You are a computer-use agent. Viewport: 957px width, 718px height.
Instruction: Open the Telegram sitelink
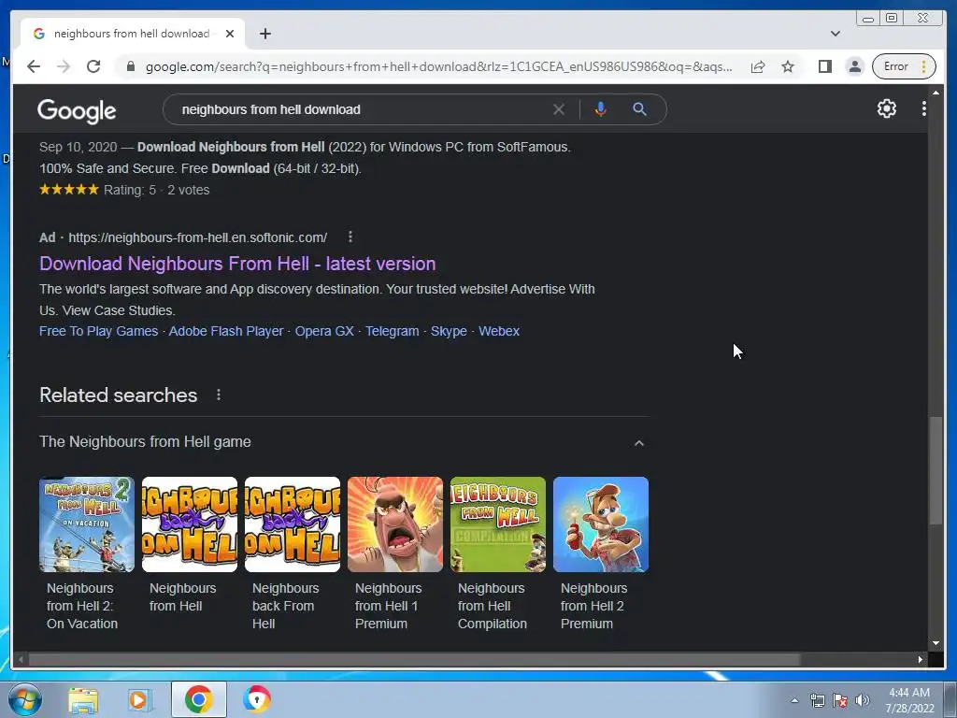click(392, 331)
